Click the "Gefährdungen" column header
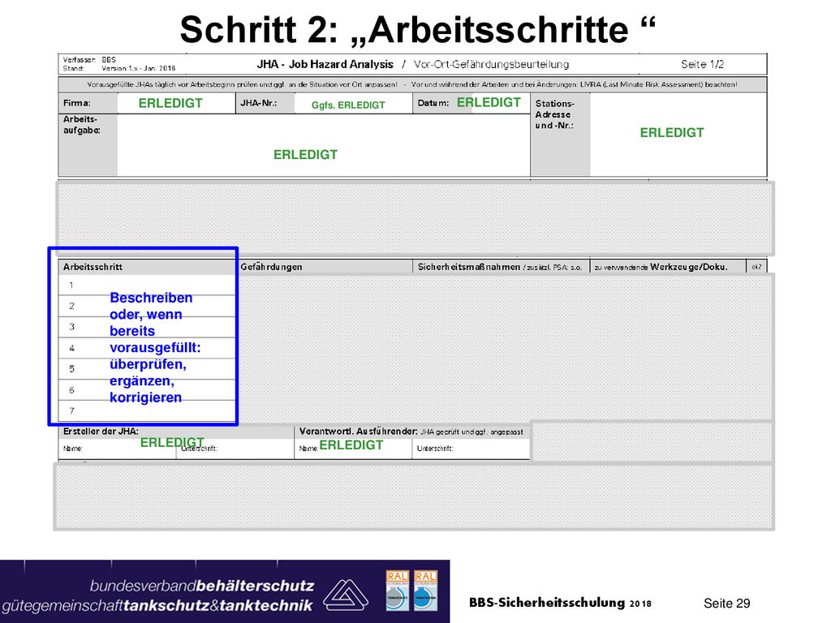The height and width of the screenshot is (623, 831). 271,266
